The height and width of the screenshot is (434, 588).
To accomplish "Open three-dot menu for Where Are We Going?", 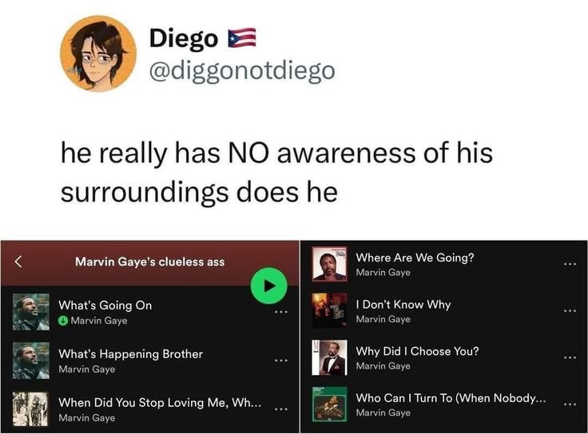I will coord(570,265).
